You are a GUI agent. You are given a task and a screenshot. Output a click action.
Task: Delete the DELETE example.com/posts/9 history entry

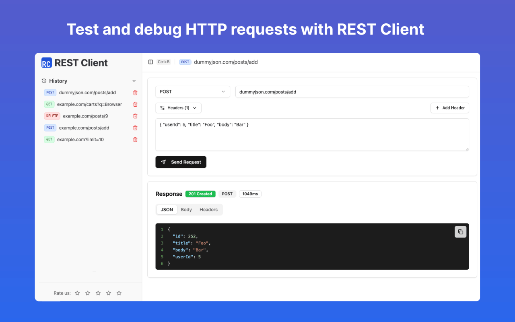tap(135, 116)
